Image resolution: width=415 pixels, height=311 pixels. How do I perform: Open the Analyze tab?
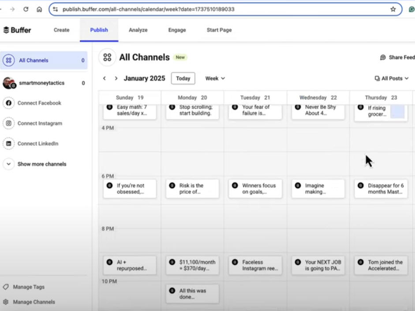(x=138, y=30)
